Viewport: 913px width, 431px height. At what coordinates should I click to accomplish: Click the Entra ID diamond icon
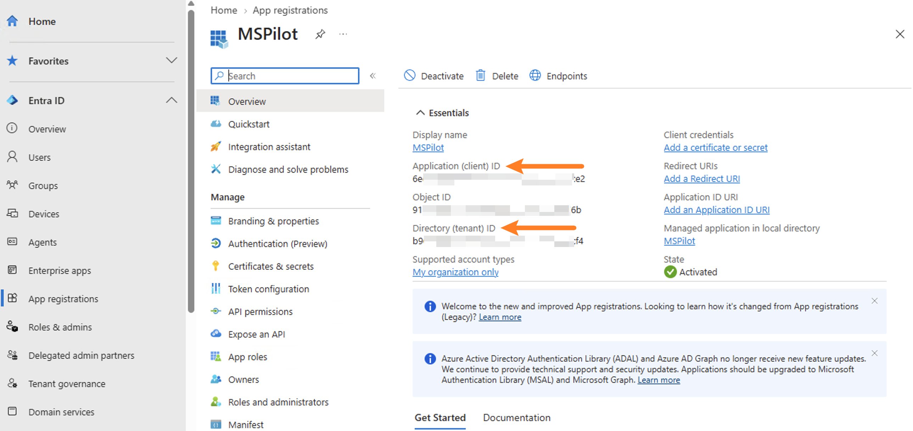click(12, 100)
